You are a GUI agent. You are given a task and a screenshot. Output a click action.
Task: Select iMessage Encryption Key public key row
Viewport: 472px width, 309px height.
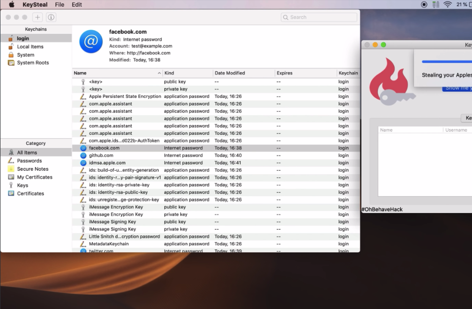(x=216, y=207)
